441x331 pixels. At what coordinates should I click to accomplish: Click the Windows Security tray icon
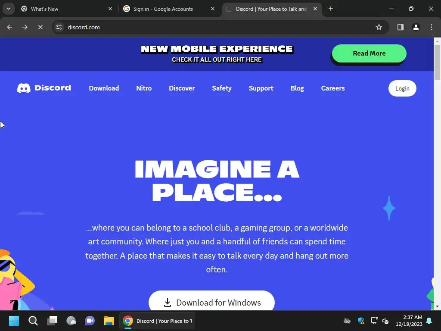pyautogui.click(x=361, y=321)
